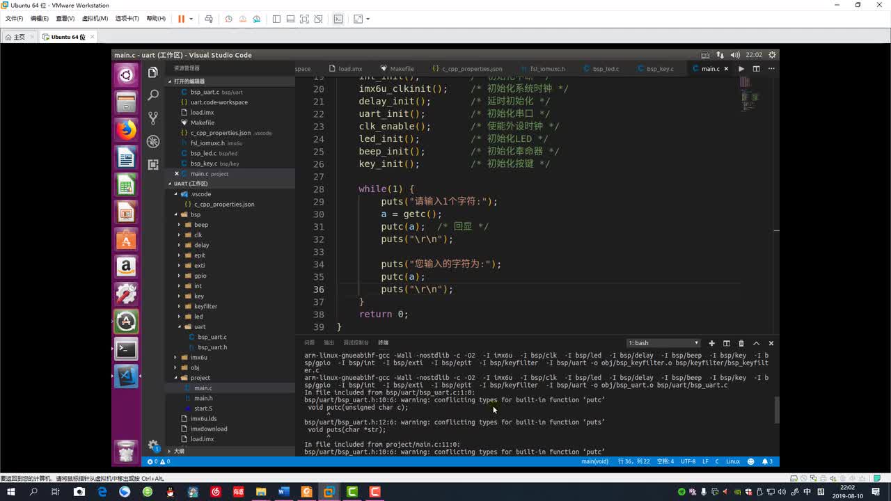
Task: Pause the virtual machine
Action: coord(181,19)
